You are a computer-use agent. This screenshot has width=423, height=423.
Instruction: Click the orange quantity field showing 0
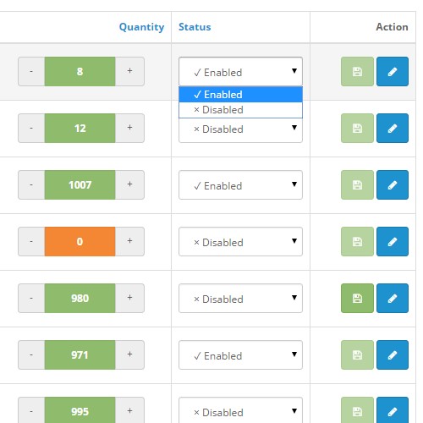pyautogui.click(x=80, y=241)
